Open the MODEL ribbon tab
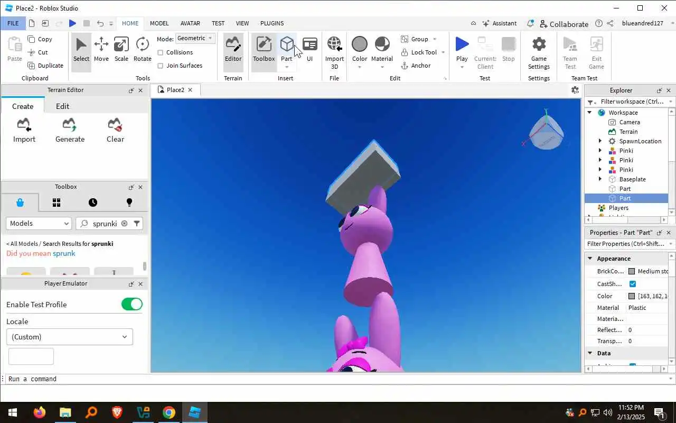676x423 pixels. tap(159, 23)
